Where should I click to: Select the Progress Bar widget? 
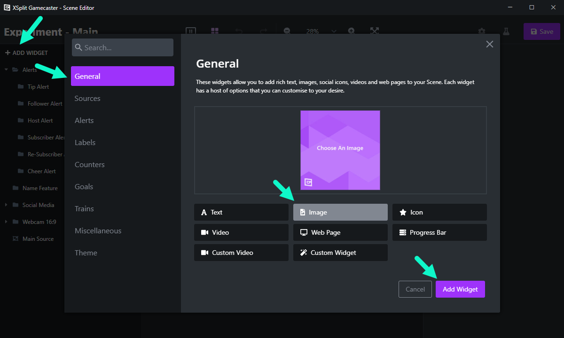click(x=439, y=232)
